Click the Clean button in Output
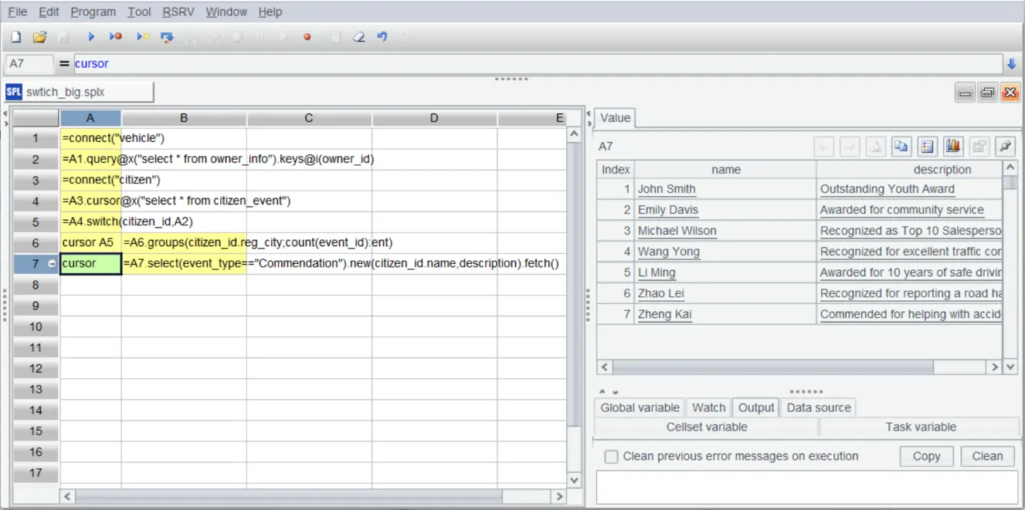1025x510 pixels. pyautogui.click(x=987, y=456)
